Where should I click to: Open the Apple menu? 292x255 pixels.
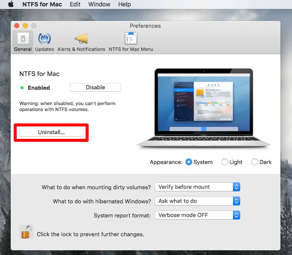pyautogui.click(x=11, y=4)
